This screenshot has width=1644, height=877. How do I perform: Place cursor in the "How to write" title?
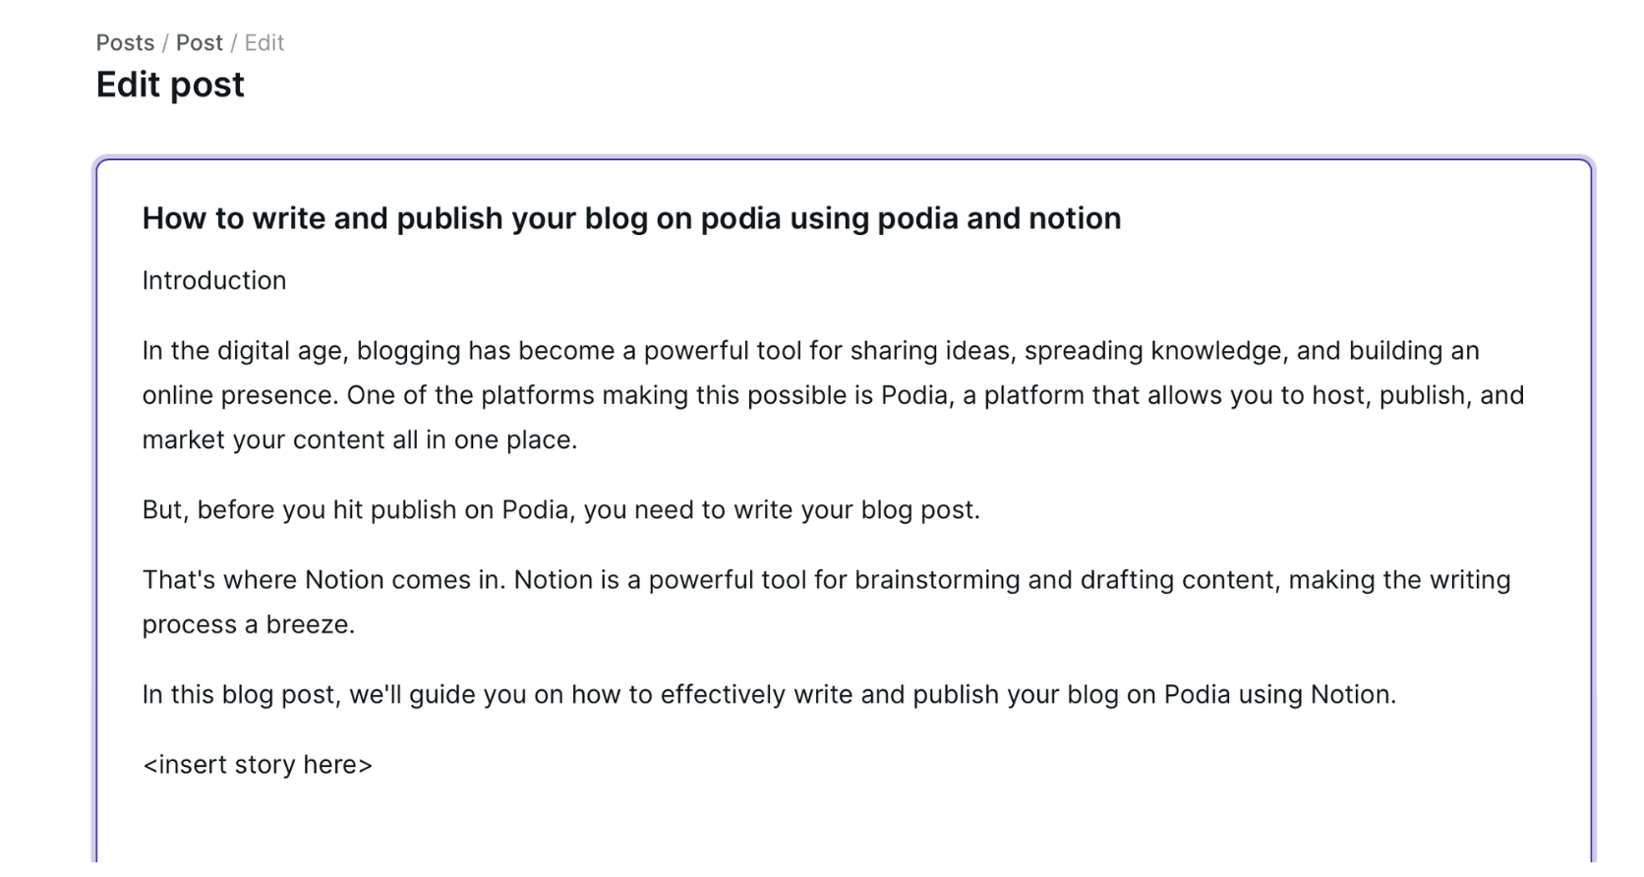coord(631,218)
